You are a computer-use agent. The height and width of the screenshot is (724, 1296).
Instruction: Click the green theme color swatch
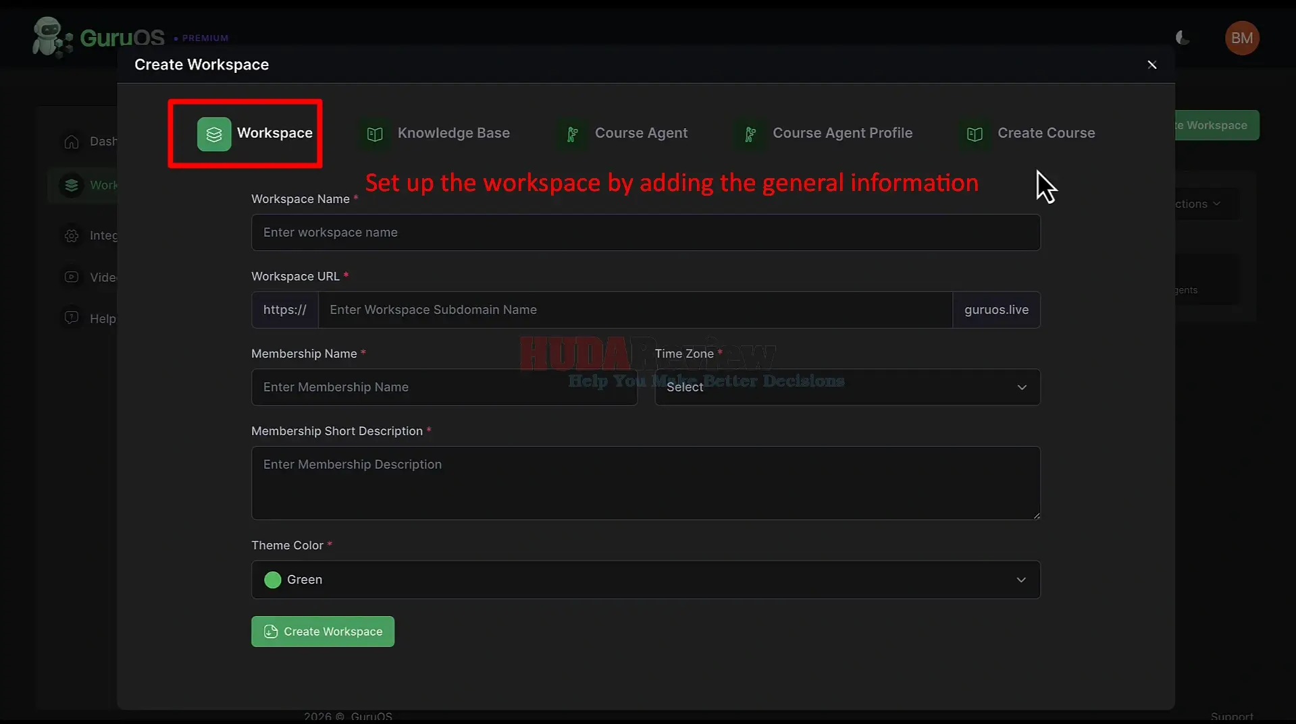coord(273,580)
